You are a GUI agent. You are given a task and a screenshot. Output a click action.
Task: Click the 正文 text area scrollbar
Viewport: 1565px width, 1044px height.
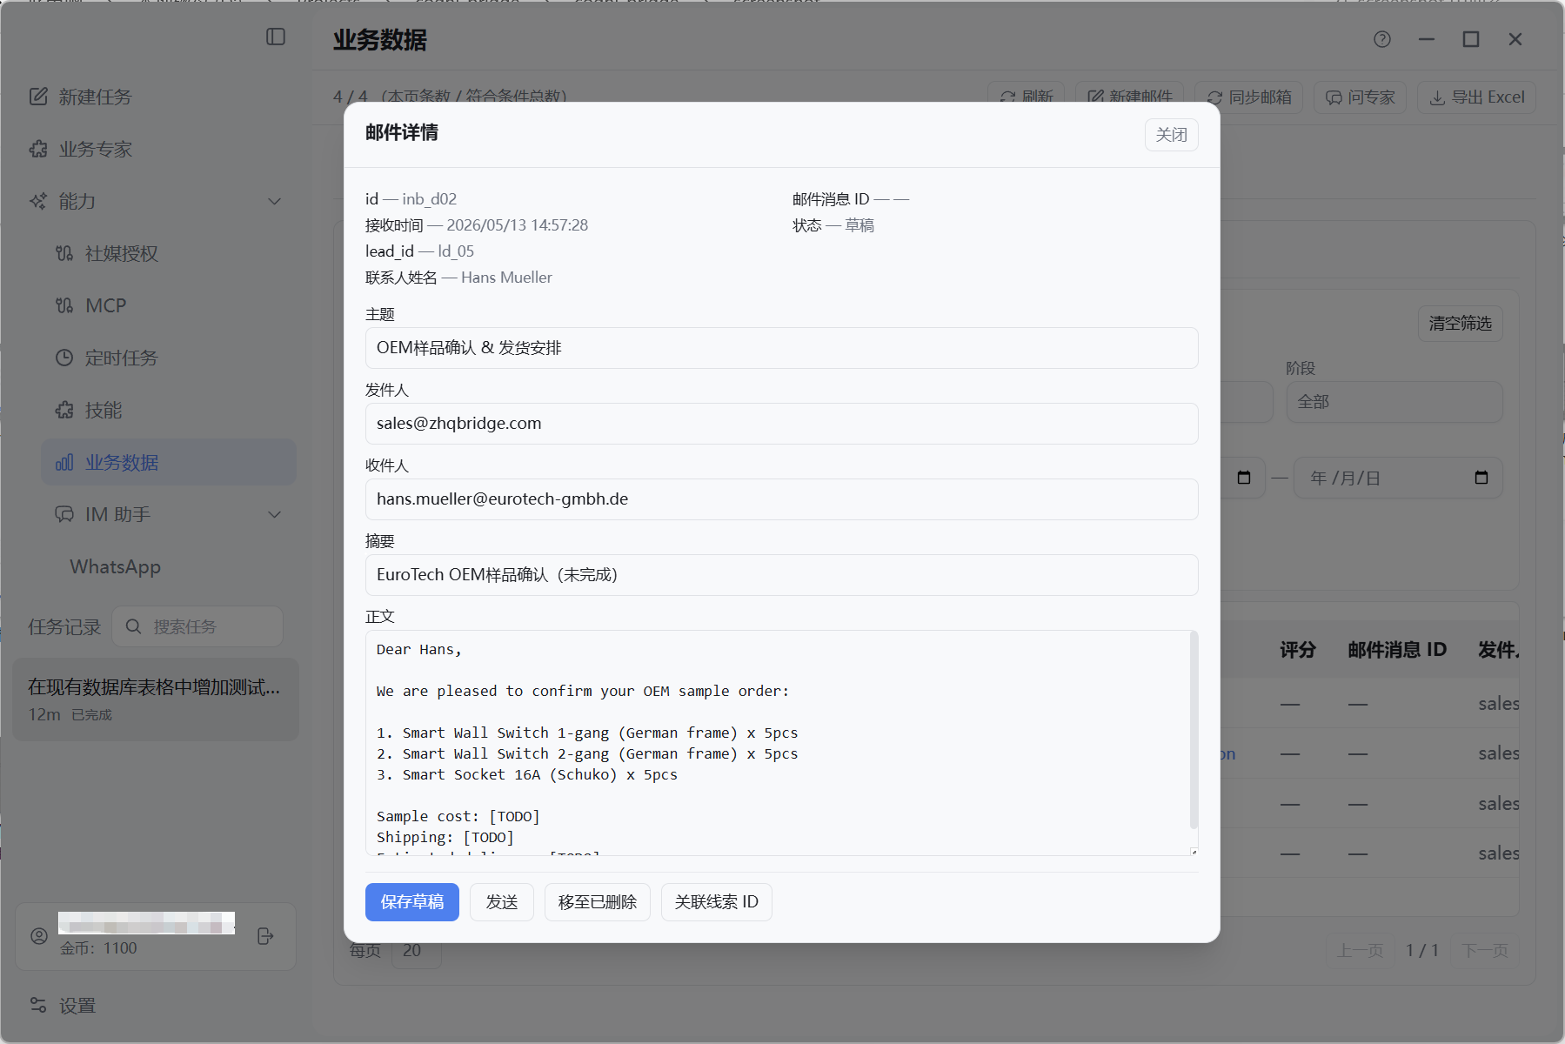(x=1194, y=731)
